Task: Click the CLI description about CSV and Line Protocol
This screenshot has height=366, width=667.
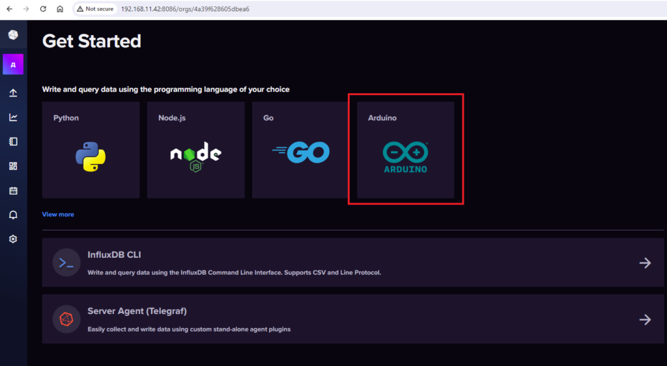Action: pos(234,272)
